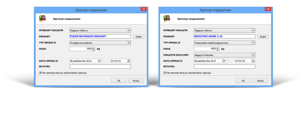Click the truck icon in the KRUSZYWO GRUBE dialog
The image size is (304, 116).
click(x=166, y=19)
